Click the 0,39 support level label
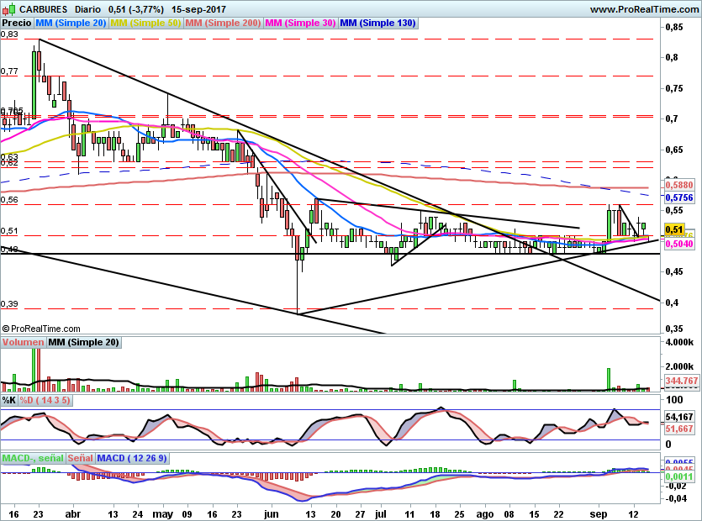 pyautogui.click(x=9, y=304)
